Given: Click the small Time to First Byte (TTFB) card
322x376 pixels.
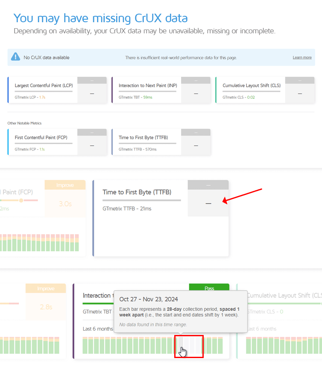Looking at the screenshot, I should click(x=161, y=142).
